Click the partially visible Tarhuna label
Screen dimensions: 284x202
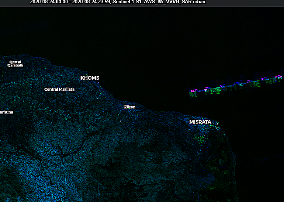coord(6,112)
